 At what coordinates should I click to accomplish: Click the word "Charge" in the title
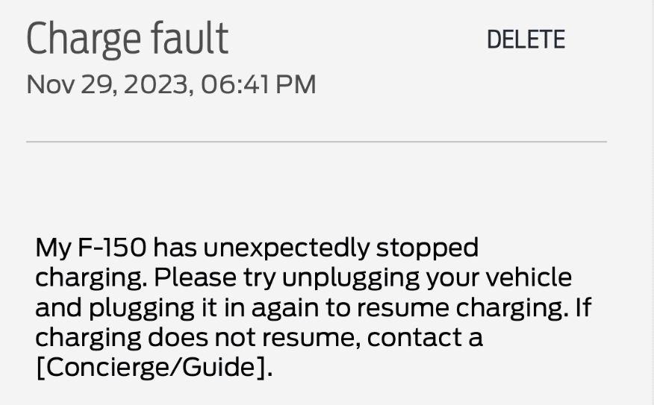point(83,40)
